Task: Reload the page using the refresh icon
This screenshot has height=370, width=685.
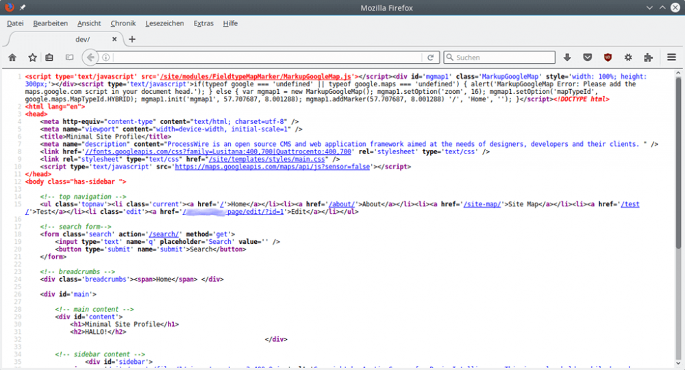Action: (431, 58)
